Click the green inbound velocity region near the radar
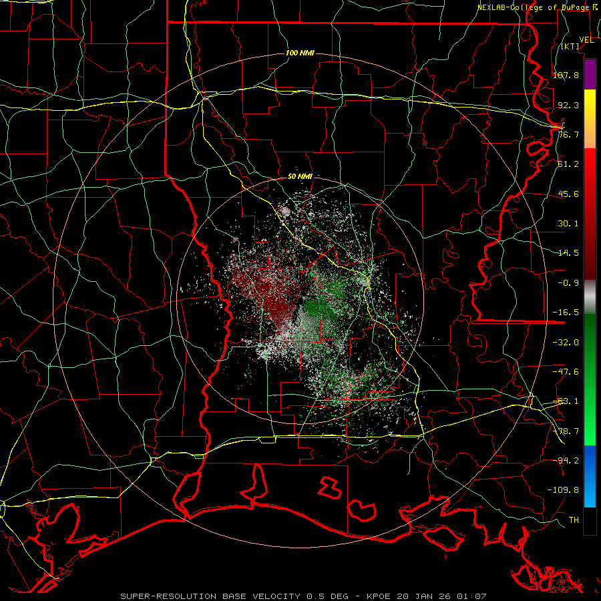This screenshot has width=601, height=601. [317, 307]
